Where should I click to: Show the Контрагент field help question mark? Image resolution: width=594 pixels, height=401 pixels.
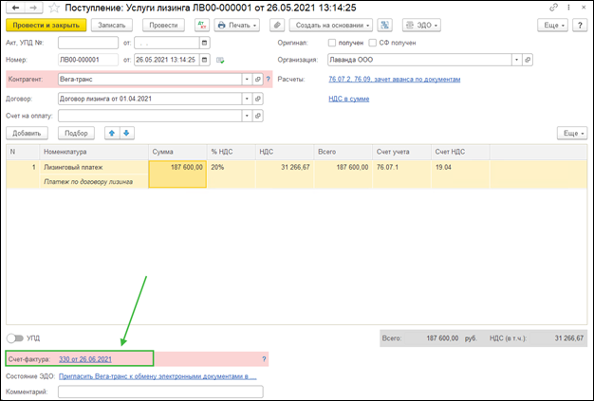tap(269, 79)
